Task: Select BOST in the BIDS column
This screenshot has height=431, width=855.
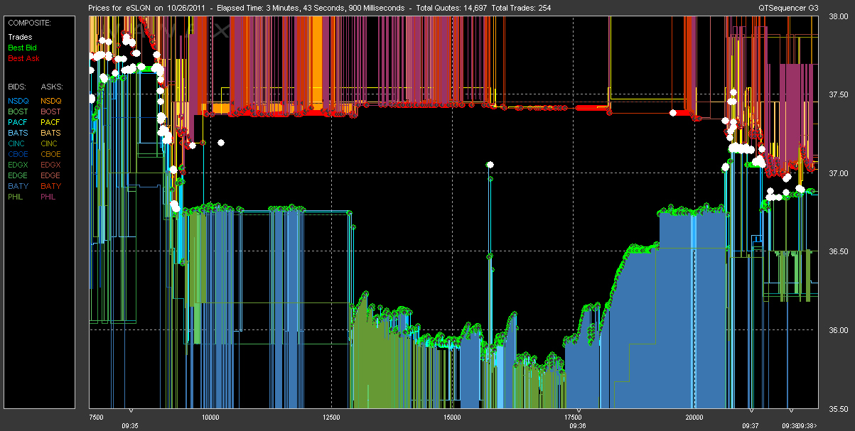Action: click(x=18, y=111)
